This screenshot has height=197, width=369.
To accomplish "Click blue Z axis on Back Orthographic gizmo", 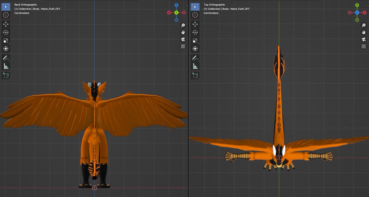I will coord(176,5).
